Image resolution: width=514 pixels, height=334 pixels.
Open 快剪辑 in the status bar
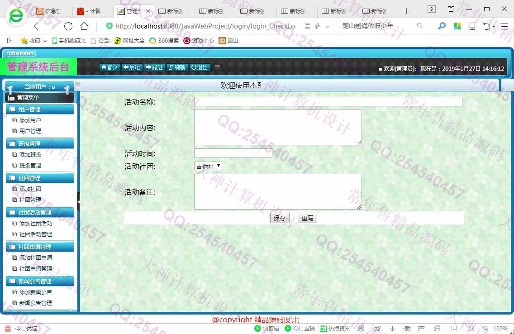click(267, 328)
